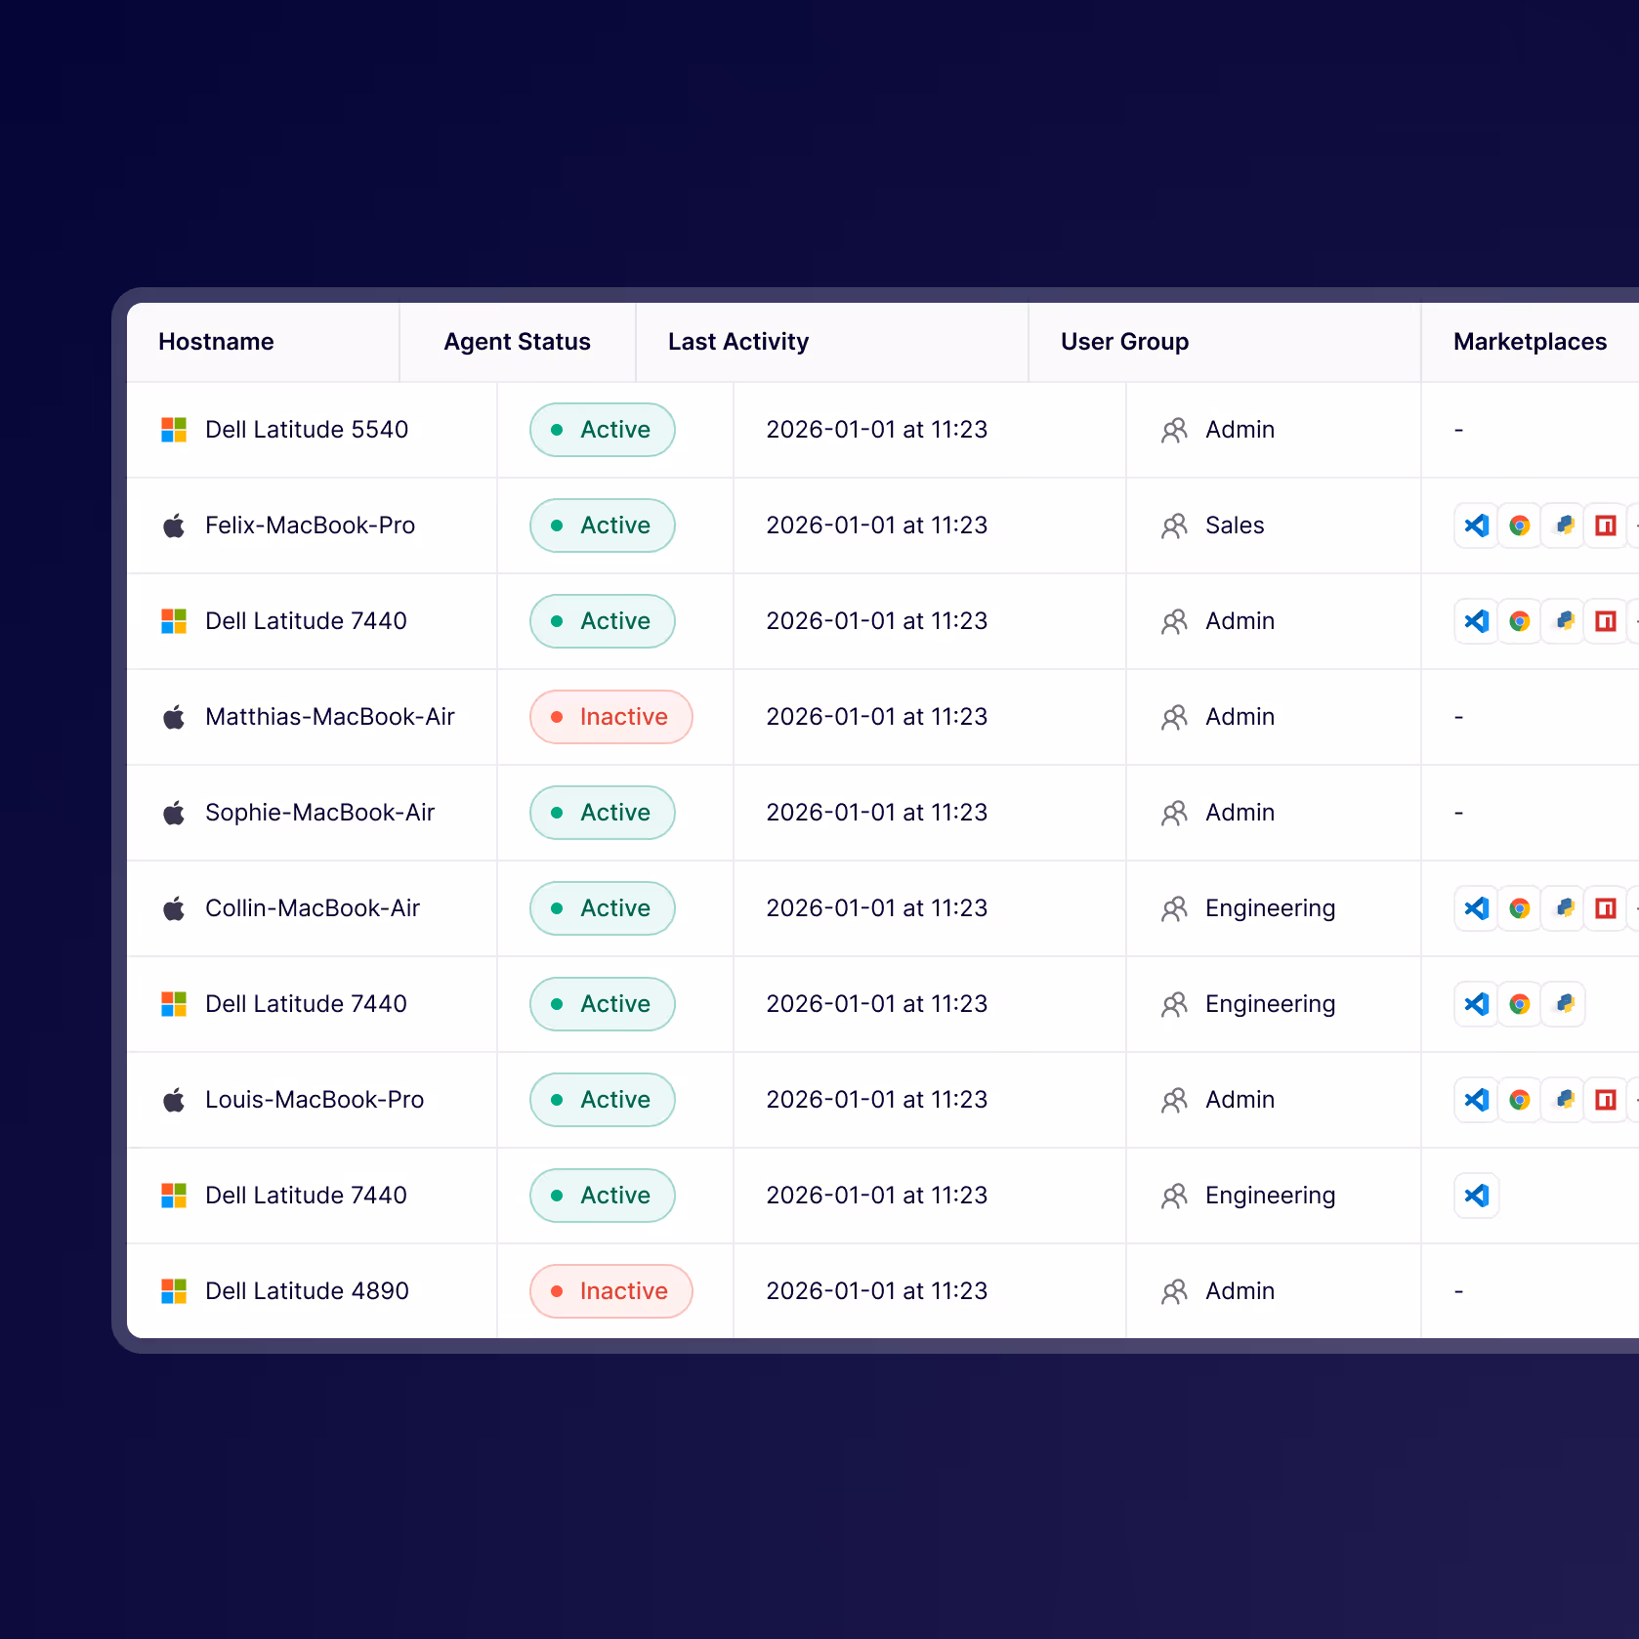Click user group icon in Sophie-MacBook-Air row
Viewport: 1639px width, 1639px height.
(1174, 814)
